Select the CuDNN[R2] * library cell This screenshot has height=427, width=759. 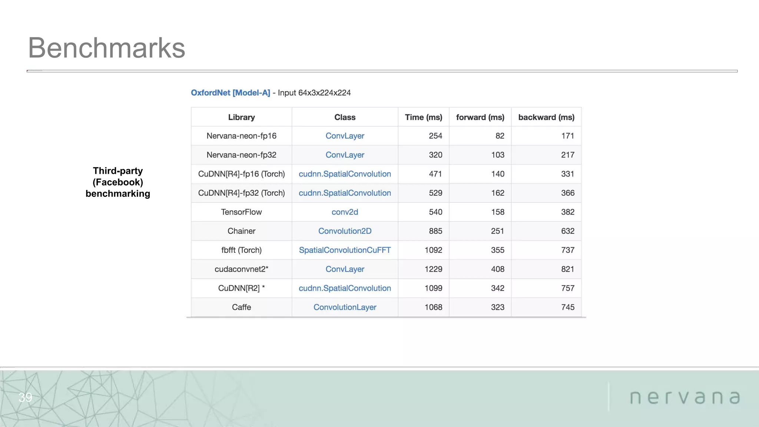click(241, 288)
